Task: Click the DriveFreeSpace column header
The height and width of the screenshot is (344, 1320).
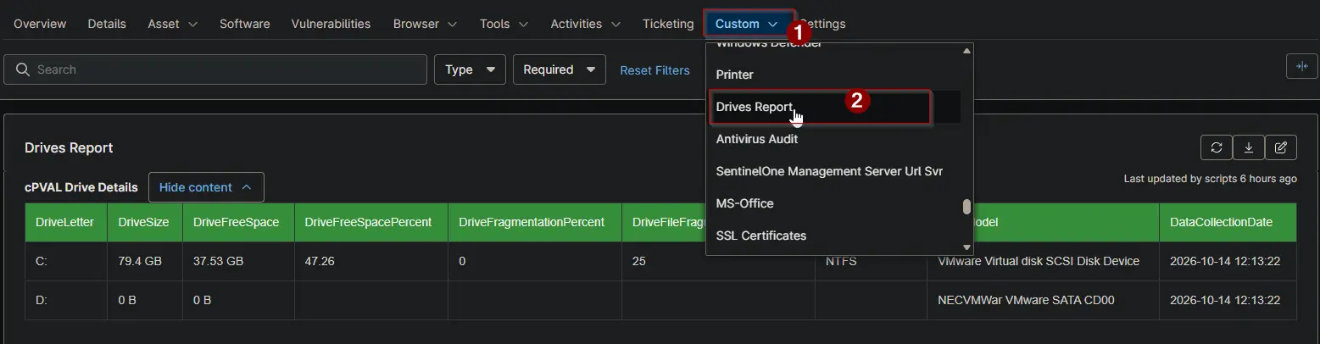Action: [238, 222]
